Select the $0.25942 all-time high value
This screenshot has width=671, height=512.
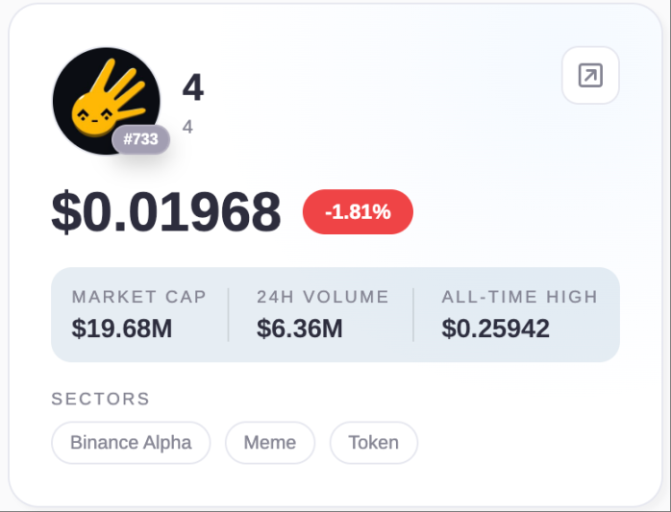[495, 329]
